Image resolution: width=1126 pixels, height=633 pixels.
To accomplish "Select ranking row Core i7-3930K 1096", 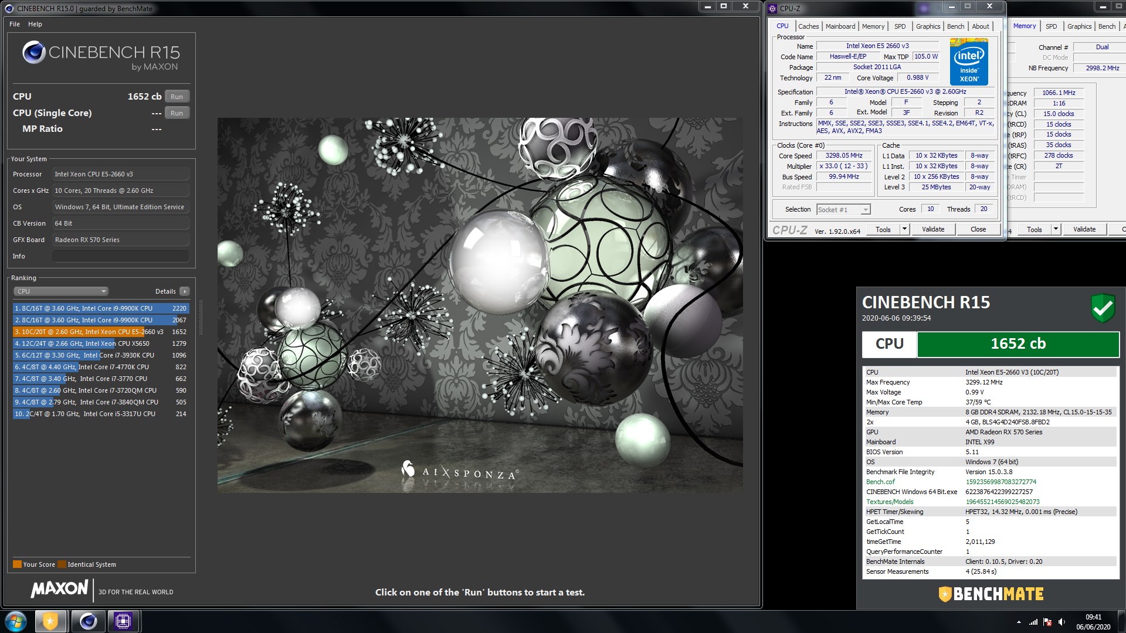I will 100,355.
